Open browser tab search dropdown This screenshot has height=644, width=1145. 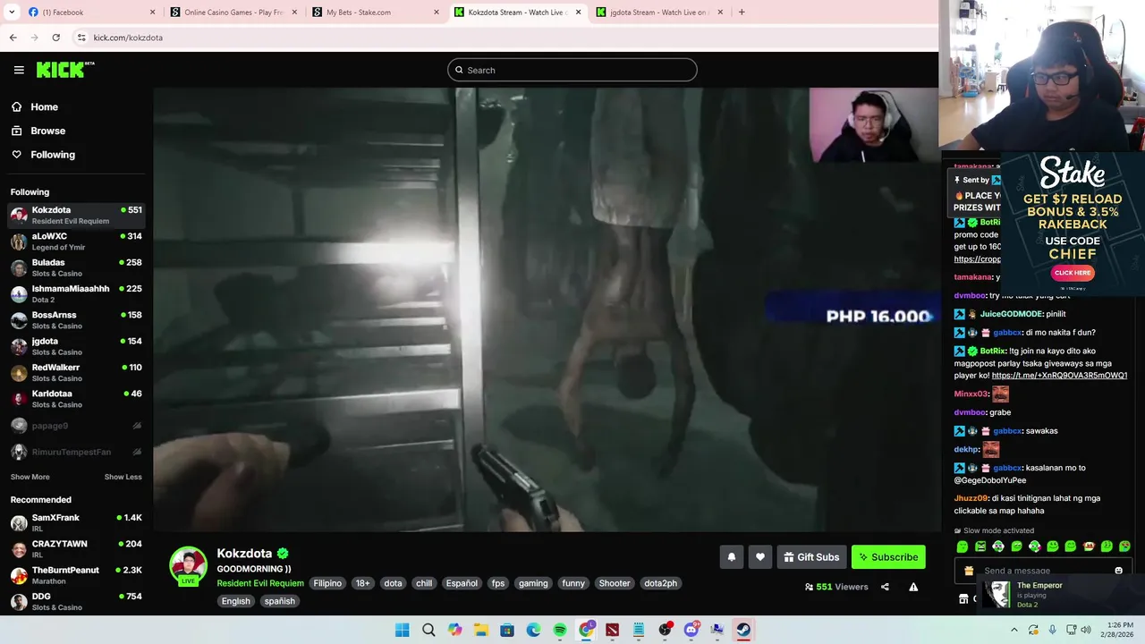[x=12, y=13]
